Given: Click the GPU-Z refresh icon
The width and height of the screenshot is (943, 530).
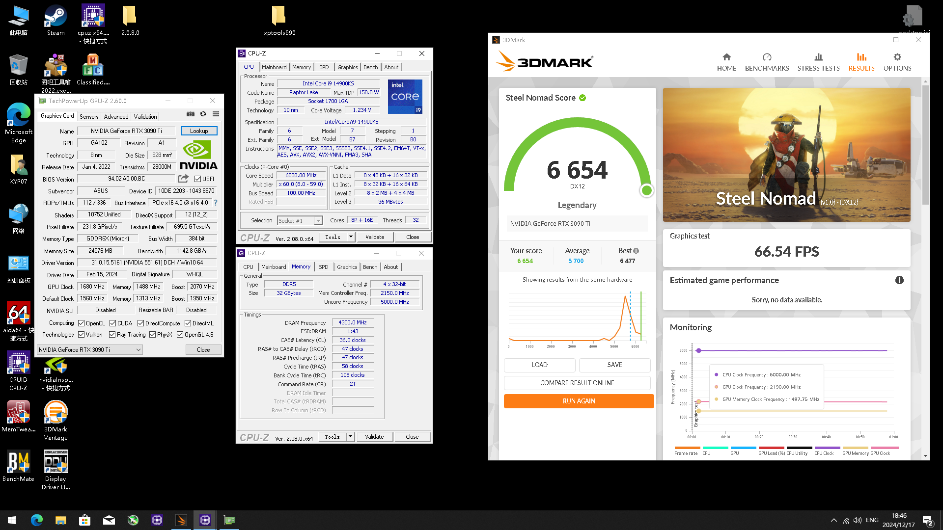Looking at the screenshot, I should click(x=203, y=114).
